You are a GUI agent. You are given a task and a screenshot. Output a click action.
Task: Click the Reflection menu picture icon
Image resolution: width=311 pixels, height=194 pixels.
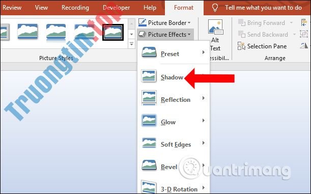click(x=149, y=98)
